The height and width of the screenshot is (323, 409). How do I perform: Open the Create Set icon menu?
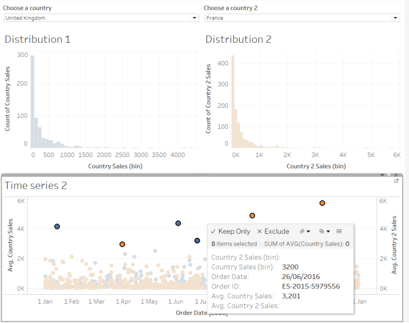tap(324, 232)
